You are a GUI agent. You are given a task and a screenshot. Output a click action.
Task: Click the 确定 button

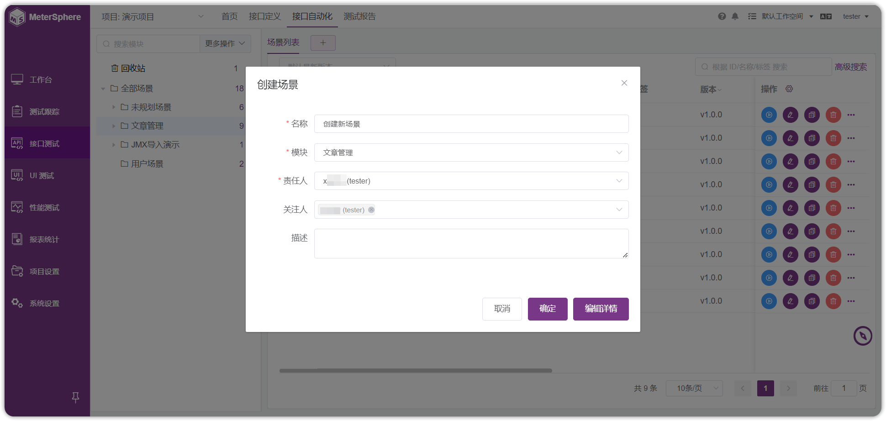[548, 309]
